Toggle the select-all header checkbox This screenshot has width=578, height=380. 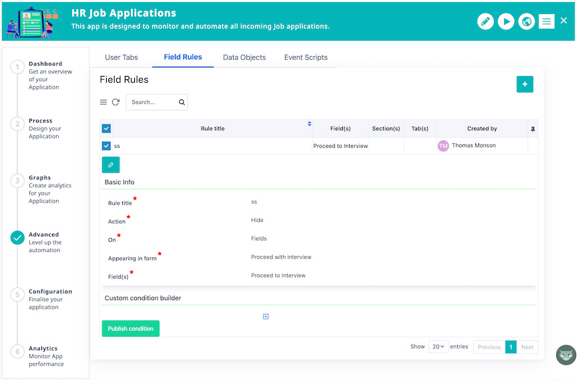(106, 129)
